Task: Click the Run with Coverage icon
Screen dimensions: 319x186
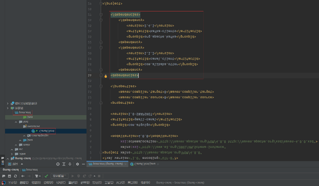Action: (x=84, y=176)
